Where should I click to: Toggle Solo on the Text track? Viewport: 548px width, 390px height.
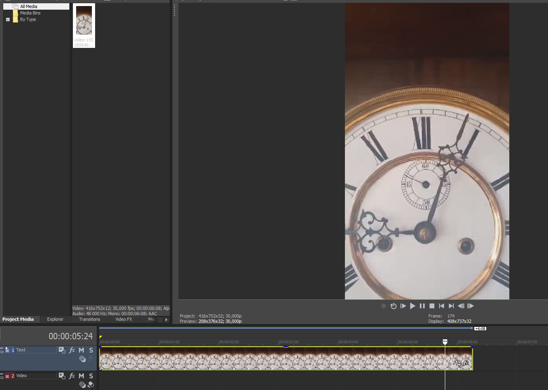coord(91,350)
